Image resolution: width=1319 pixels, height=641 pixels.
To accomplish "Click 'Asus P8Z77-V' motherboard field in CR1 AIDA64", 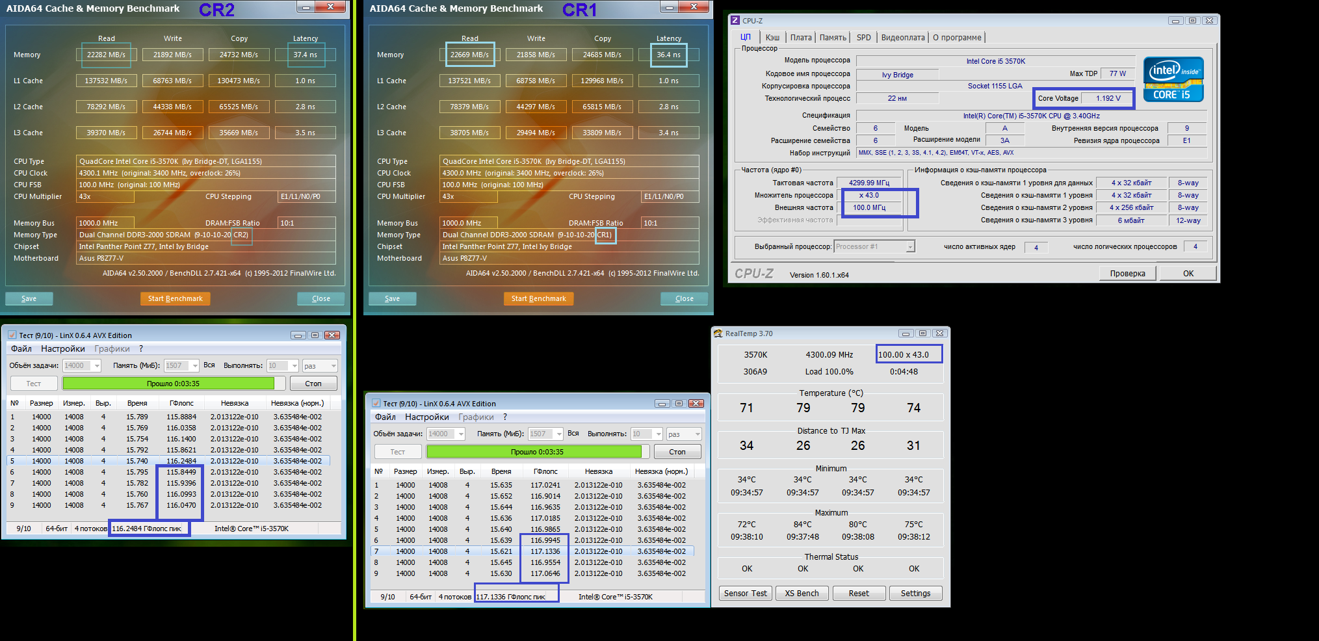I will 569,258.
